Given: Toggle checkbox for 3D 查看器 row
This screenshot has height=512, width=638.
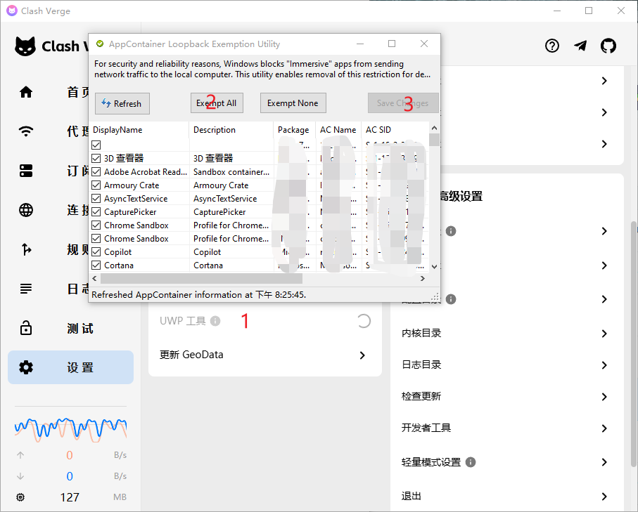Looking at the screenshot, I should 96,158.
